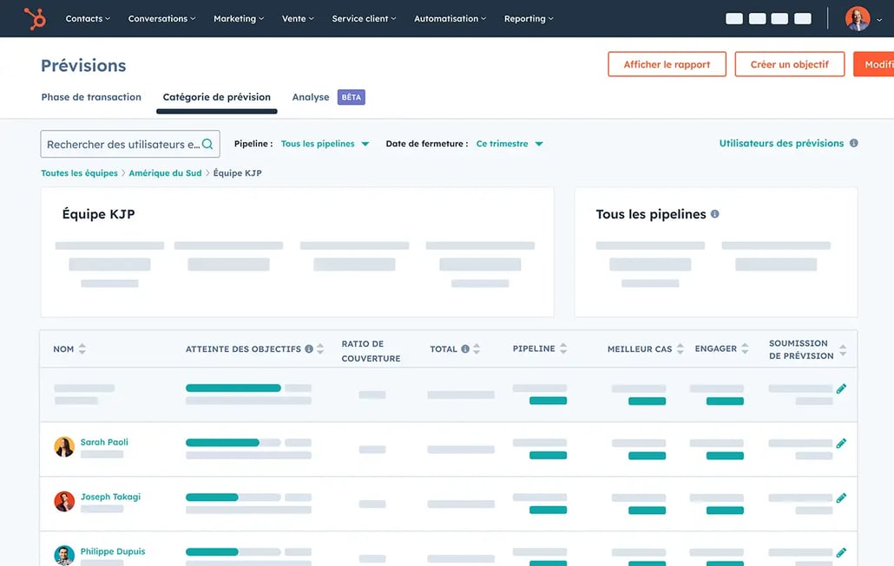Viewport: 894px width, 566px height.
Task: Click the Afficher le rapport button
Action: click(667, 64)
